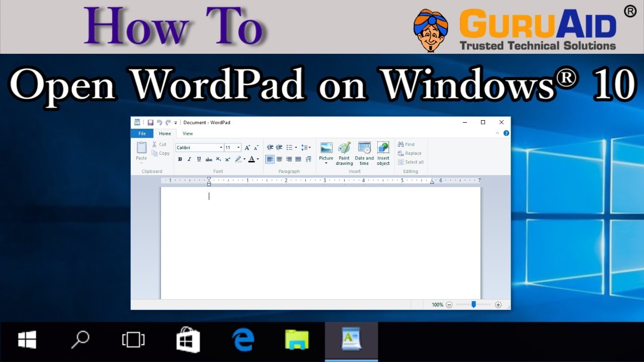Screen dimensions: 644x362
Task: Select Align text left
Action: 270,159
